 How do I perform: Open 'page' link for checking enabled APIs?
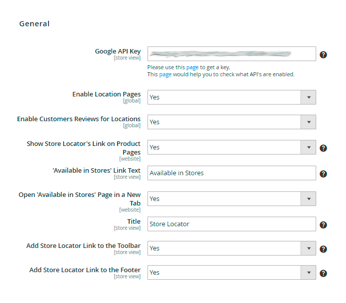[x=166, y=74]
